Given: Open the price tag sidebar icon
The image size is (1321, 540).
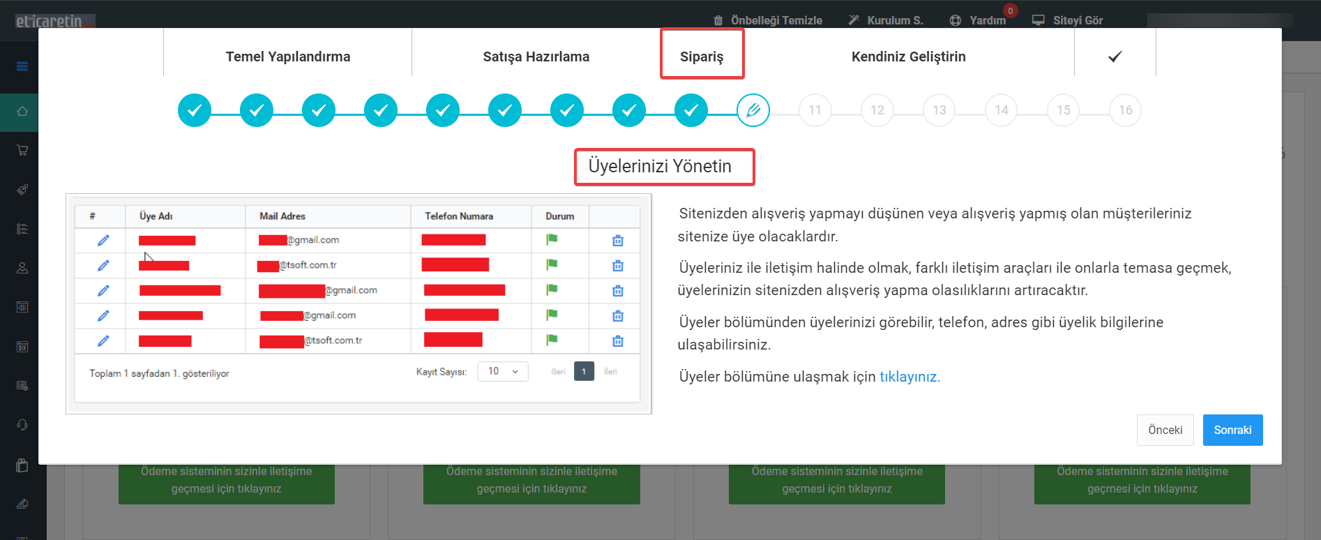Looking at the screenshot, I should pyautogui.click(x=22, y=189).
